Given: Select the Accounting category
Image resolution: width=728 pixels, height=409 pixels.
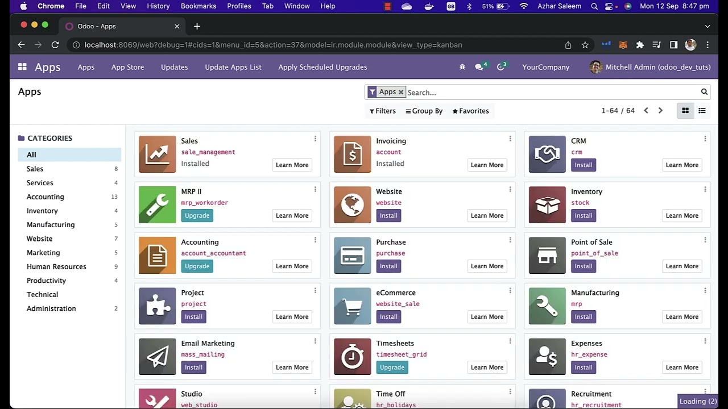Looking at the screenshot, I should [x=69, y=197].
